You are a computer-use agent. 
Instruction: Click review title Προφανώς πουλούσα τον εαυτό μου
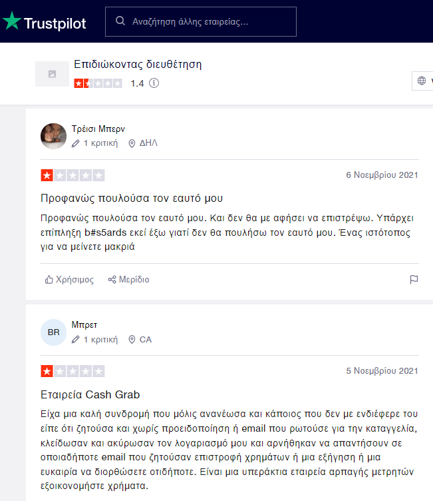point(132,198)
